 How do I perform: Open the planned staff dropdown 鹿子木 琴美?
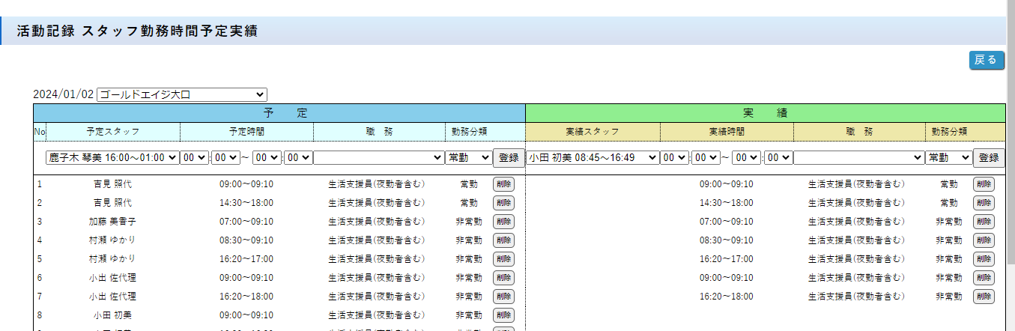[x=112, y=157]
